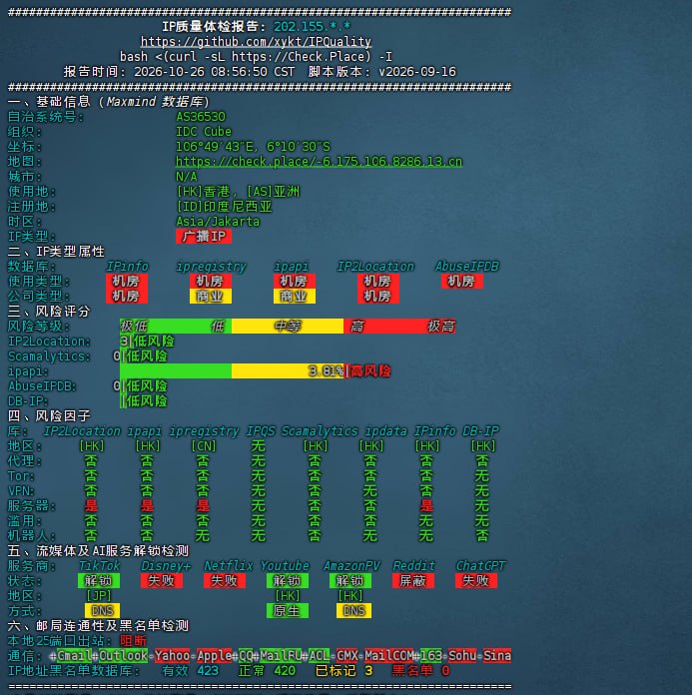
Task: Click the red 黑名单 0 count
Action: pos(420,671)
